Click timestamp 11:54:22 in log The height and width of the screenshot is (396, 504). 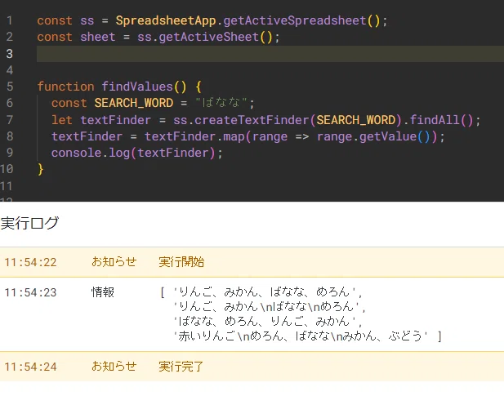30,262
